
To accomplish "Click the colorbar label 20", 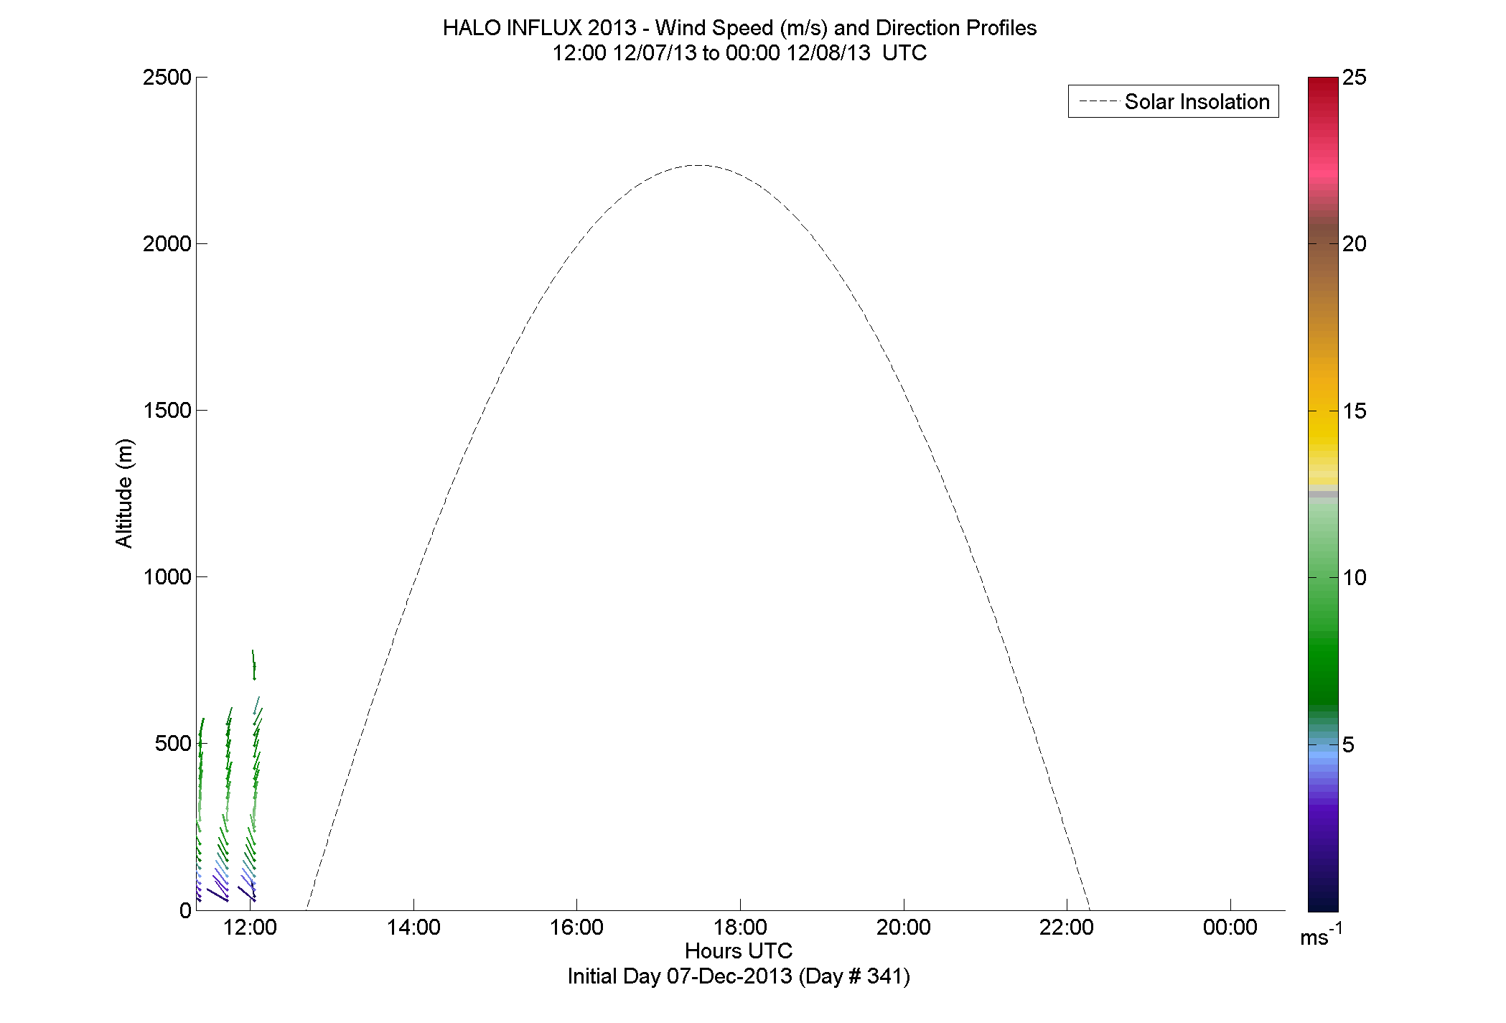I will (1354, 243).
